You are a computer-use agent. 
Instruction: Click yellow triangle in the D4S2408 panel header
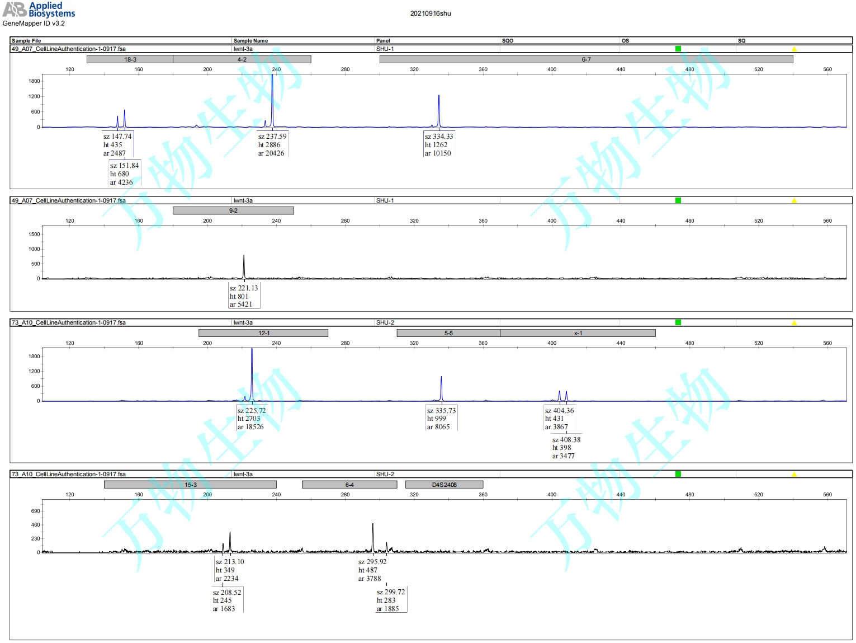[794, 475]
